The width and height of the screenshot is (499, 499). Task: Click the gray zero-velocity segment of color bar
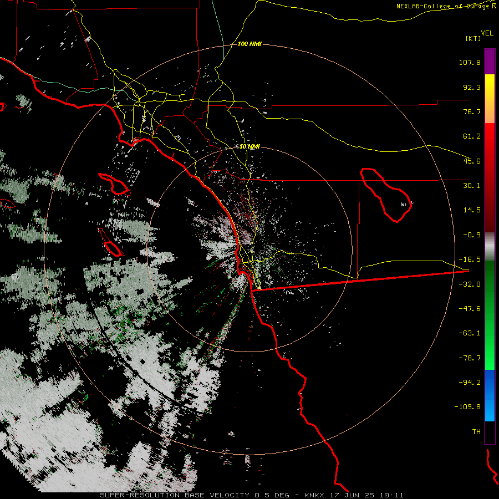[x=490, y=247]
